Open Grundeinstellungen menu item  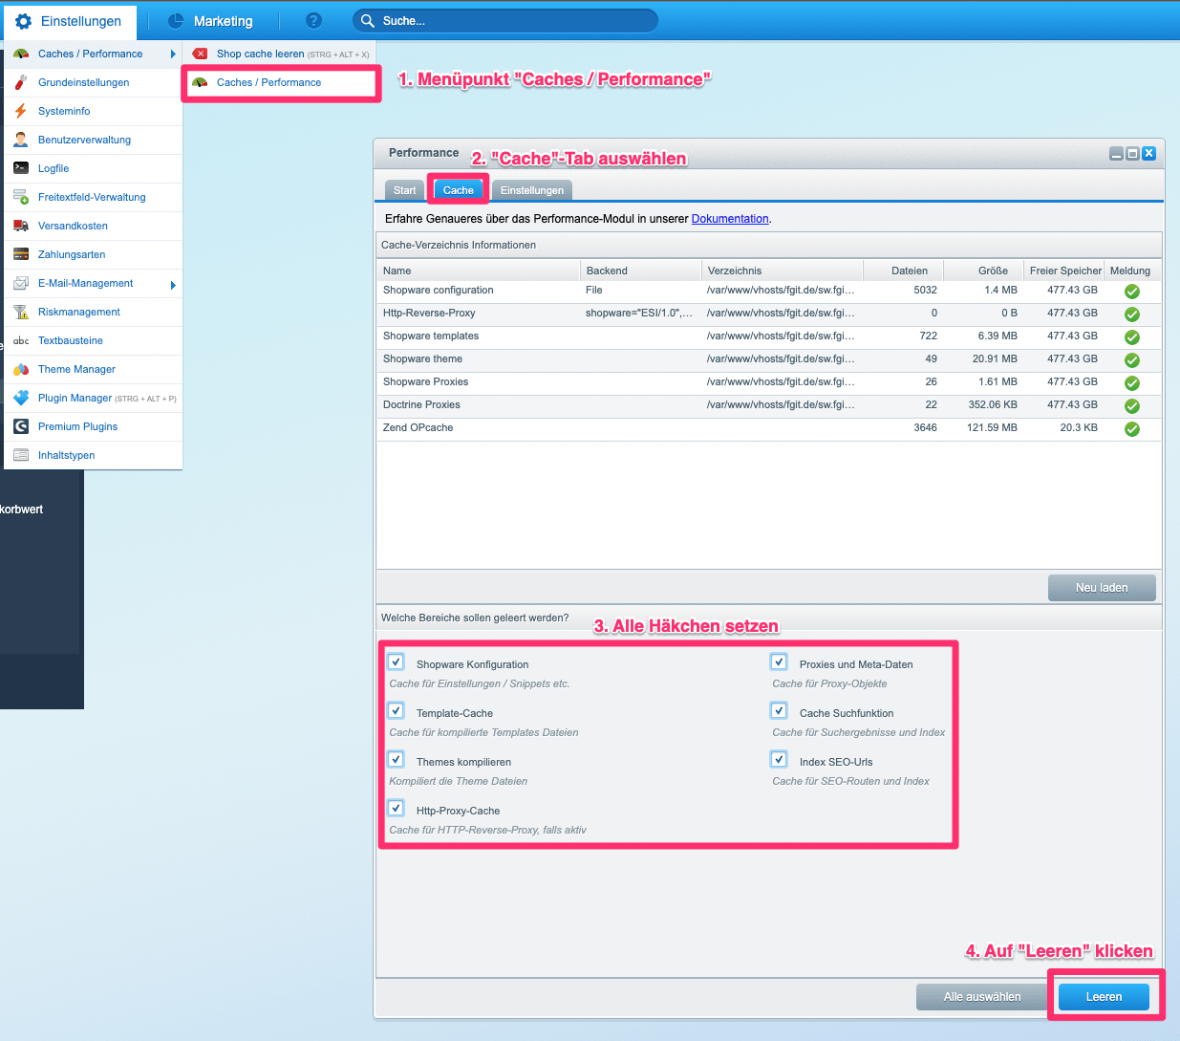point(93,83)
